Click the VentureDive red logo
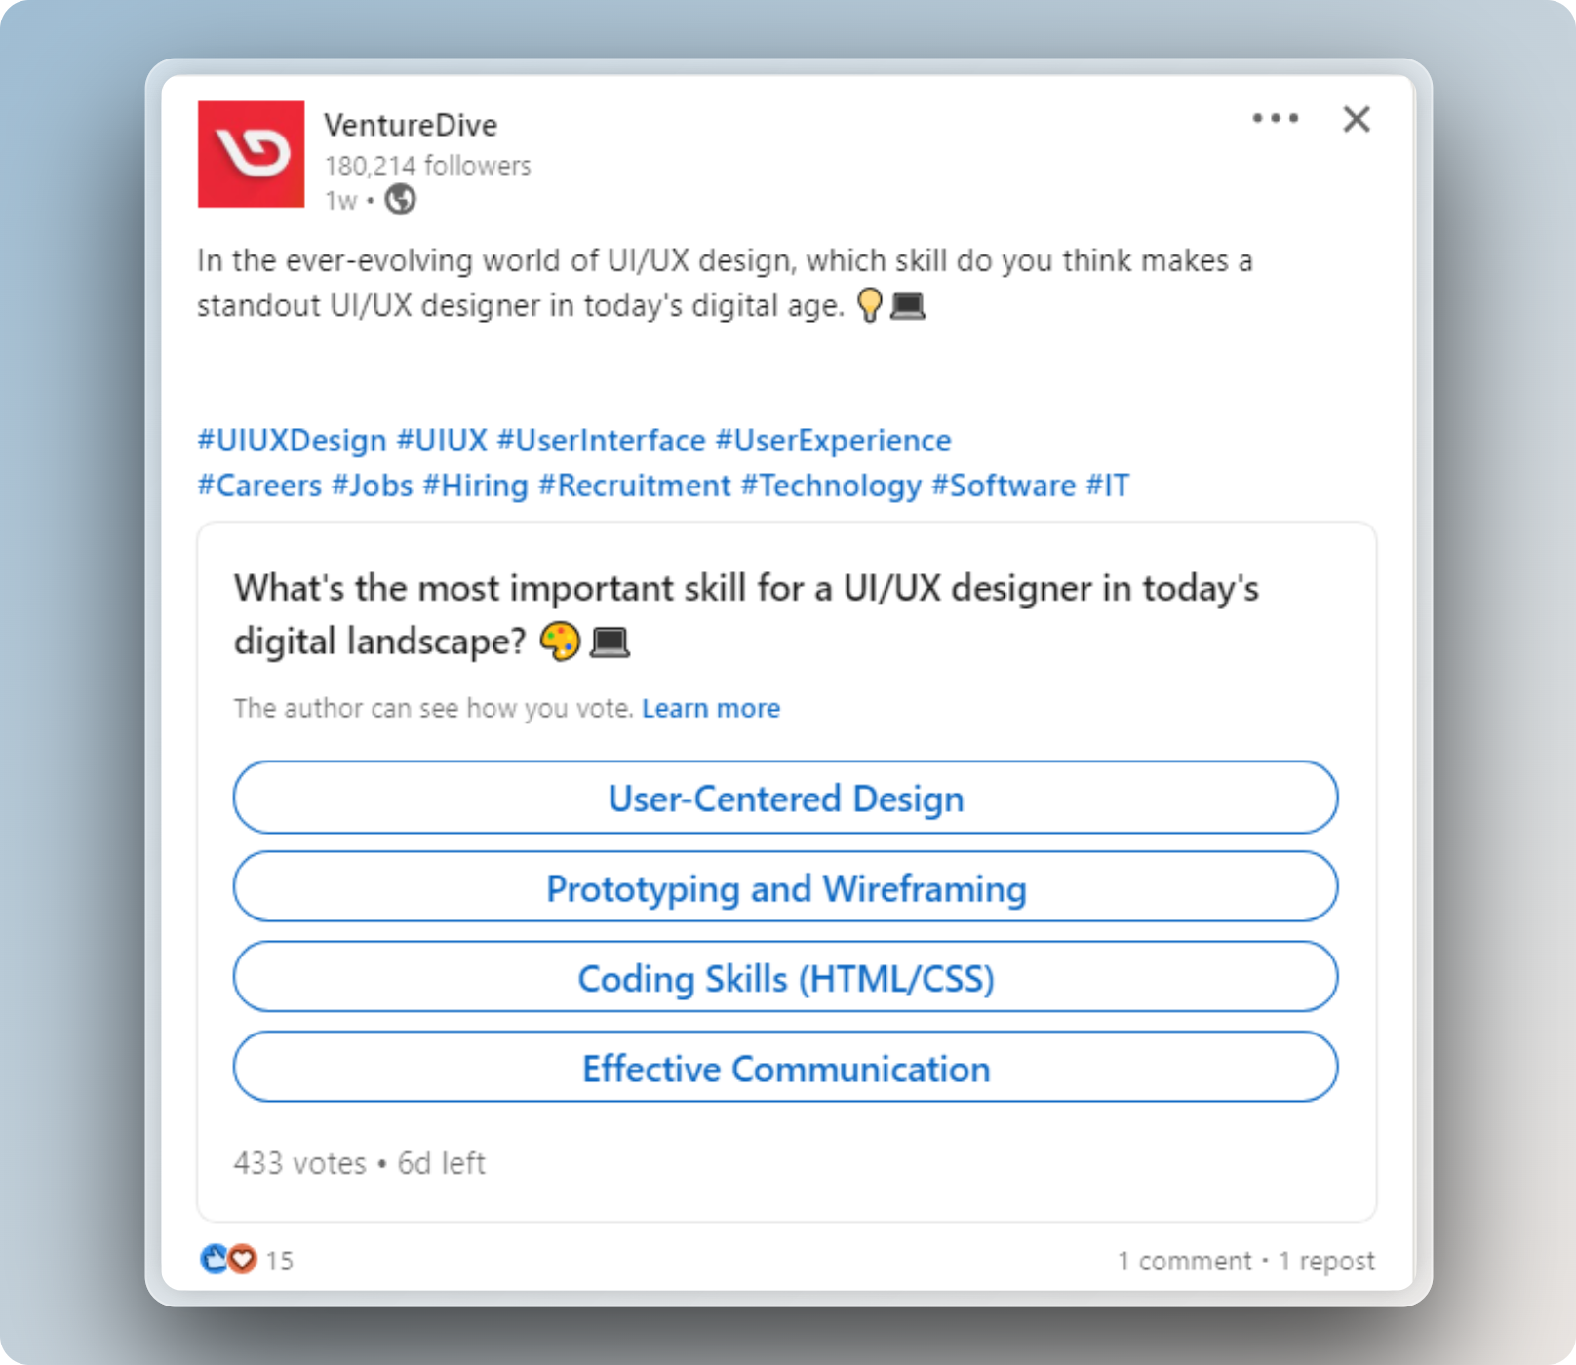Screen dimensions: 1576x1365 tap(251, 154)
